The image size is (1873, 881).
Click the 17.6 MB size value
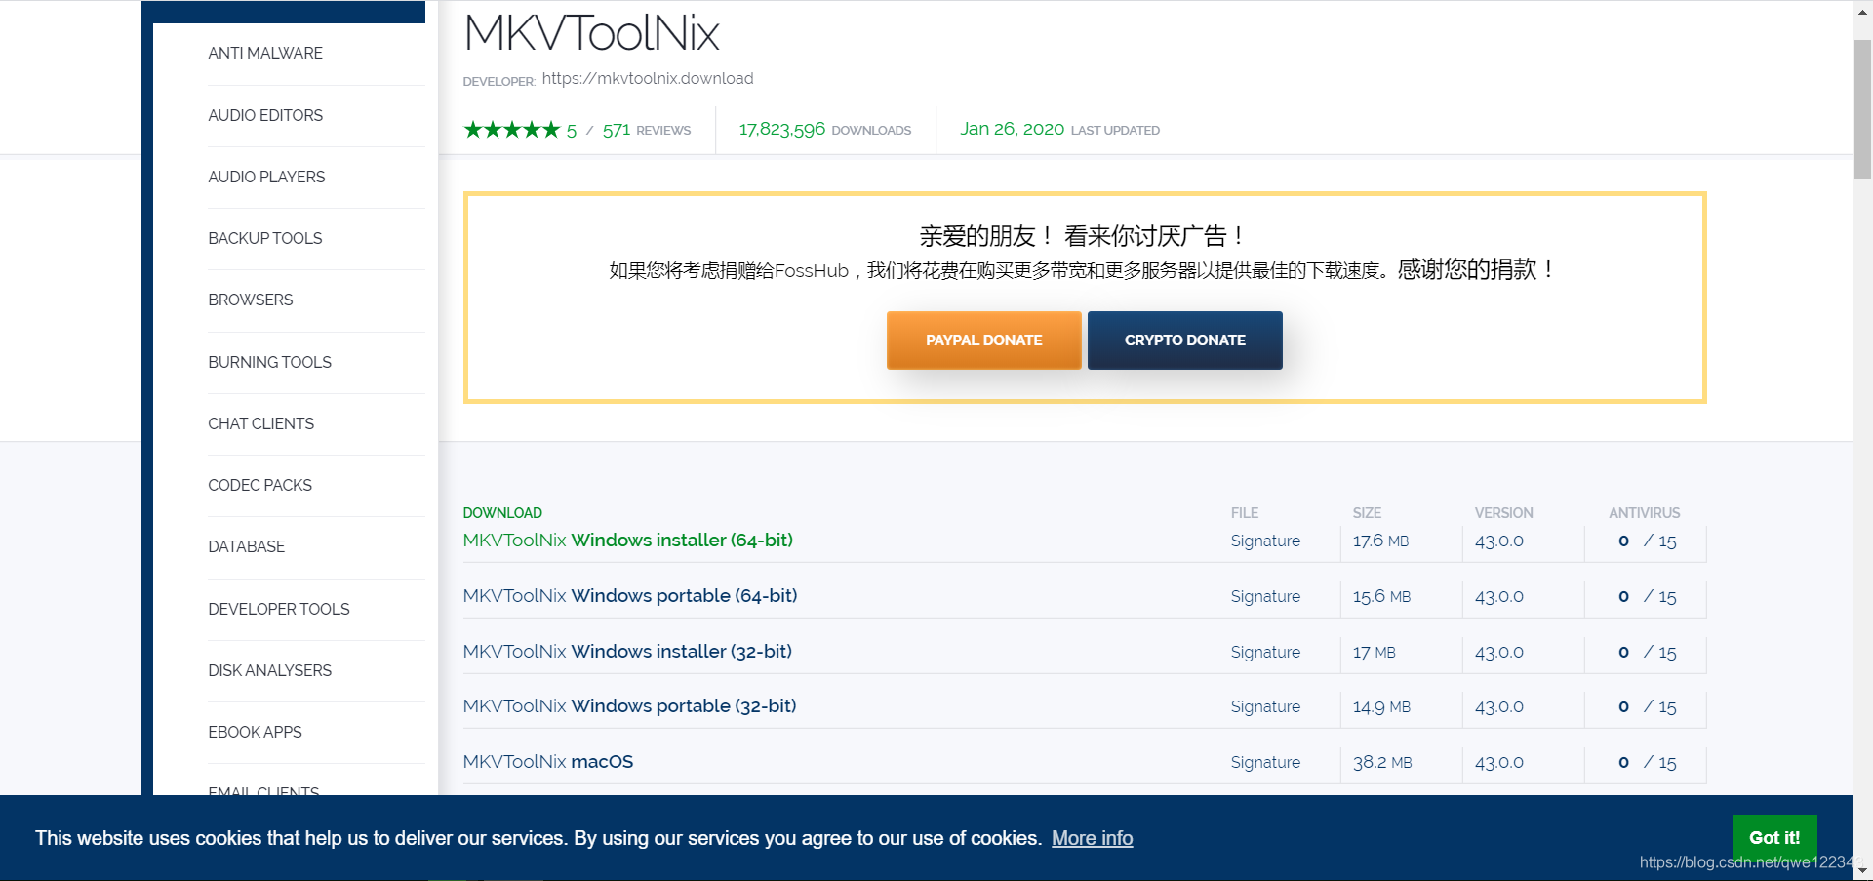click(1380, 541)
